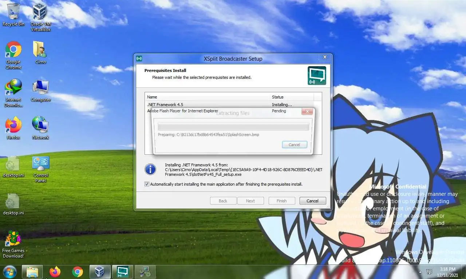466x279 pixels.
Task: Click the Status column header
Action: [x=292, y=97]
